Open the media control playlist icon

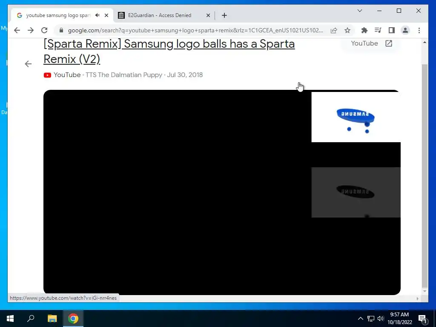click(378, 30)
